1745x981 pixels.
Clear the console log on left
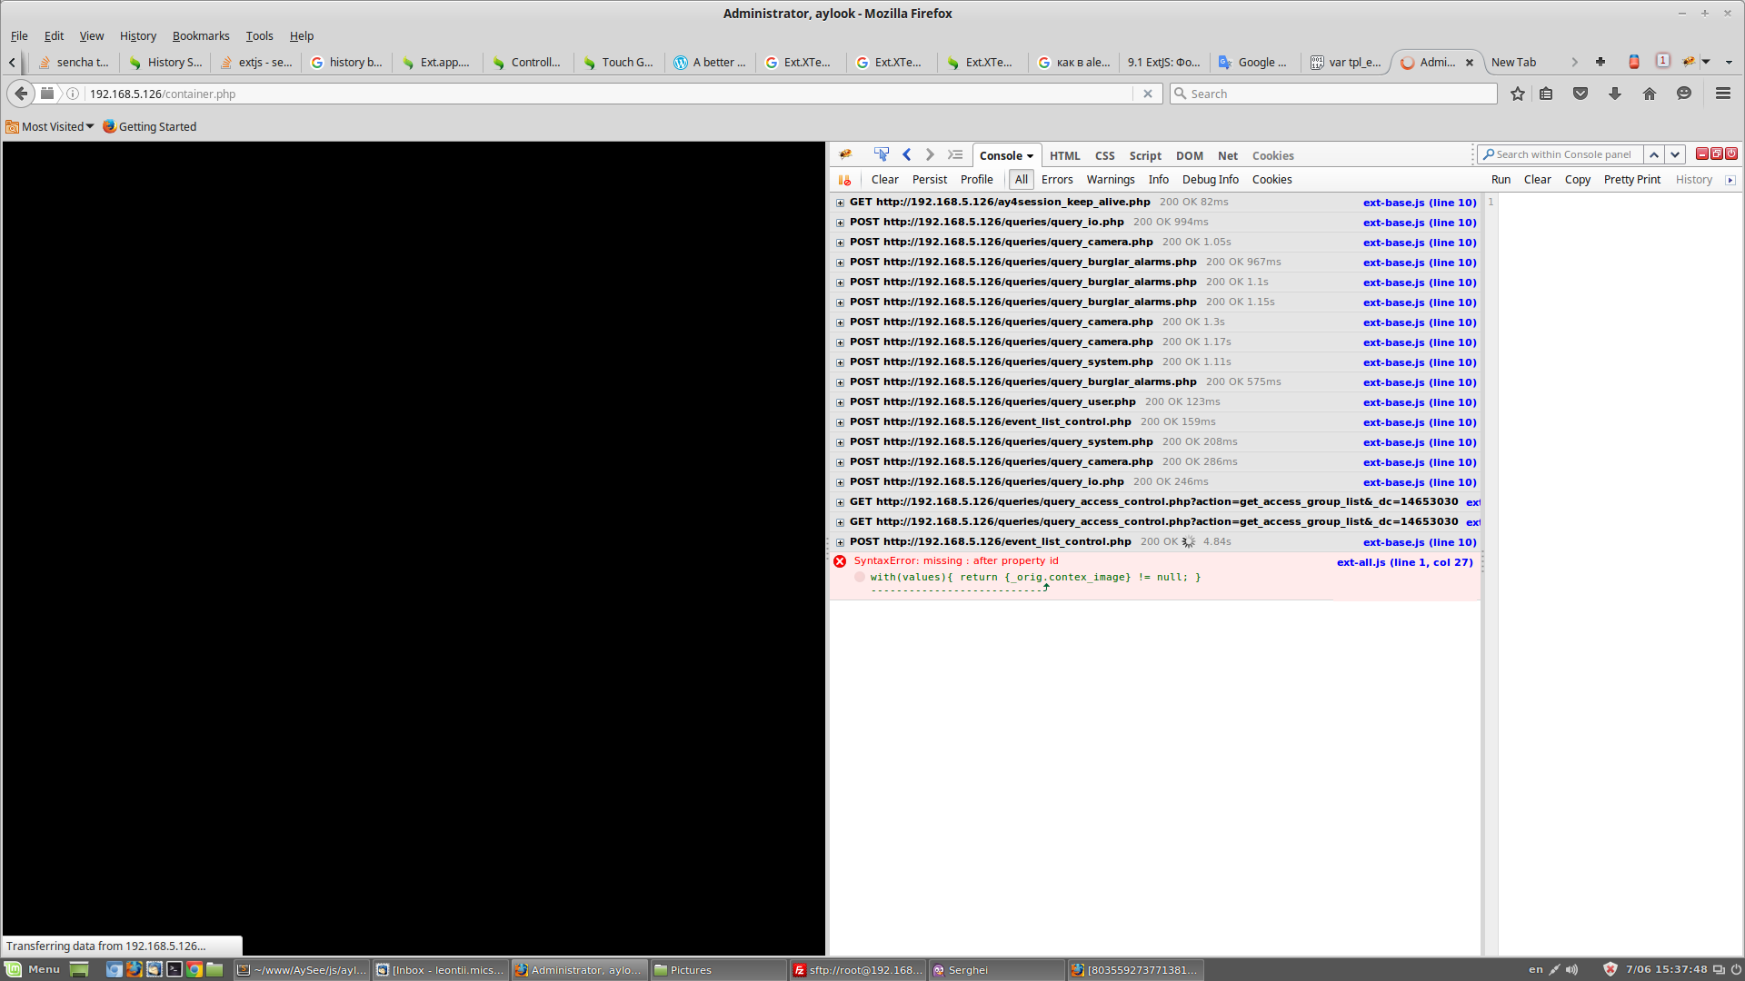pyautogui.click(x=884, y=180)
